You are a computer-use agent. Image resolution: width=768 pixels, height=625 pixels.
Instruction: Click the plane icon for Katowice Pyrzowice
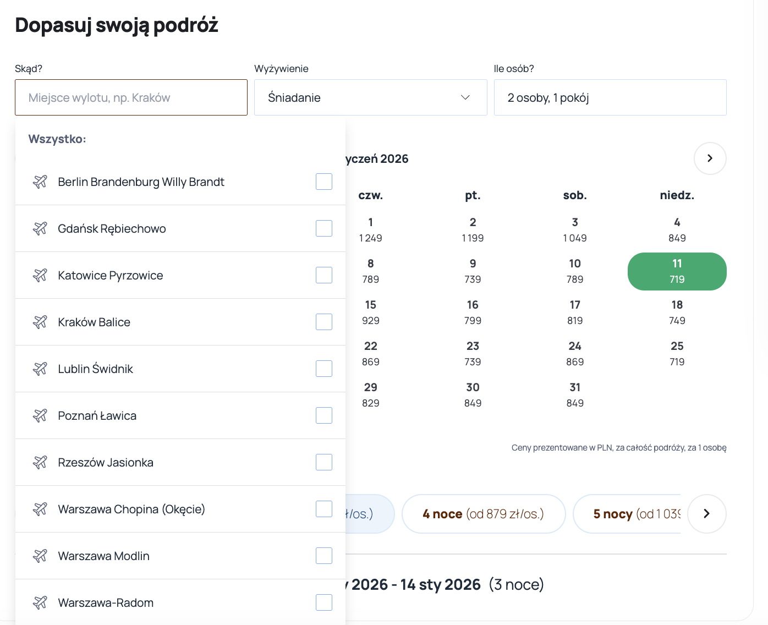point(40,275)
